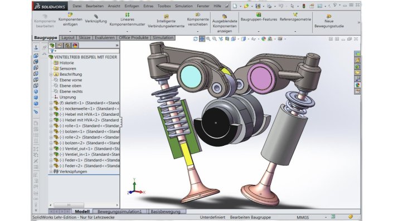Open Baugruppen-Features tool

pyautogui.click(x=259, y=17)
